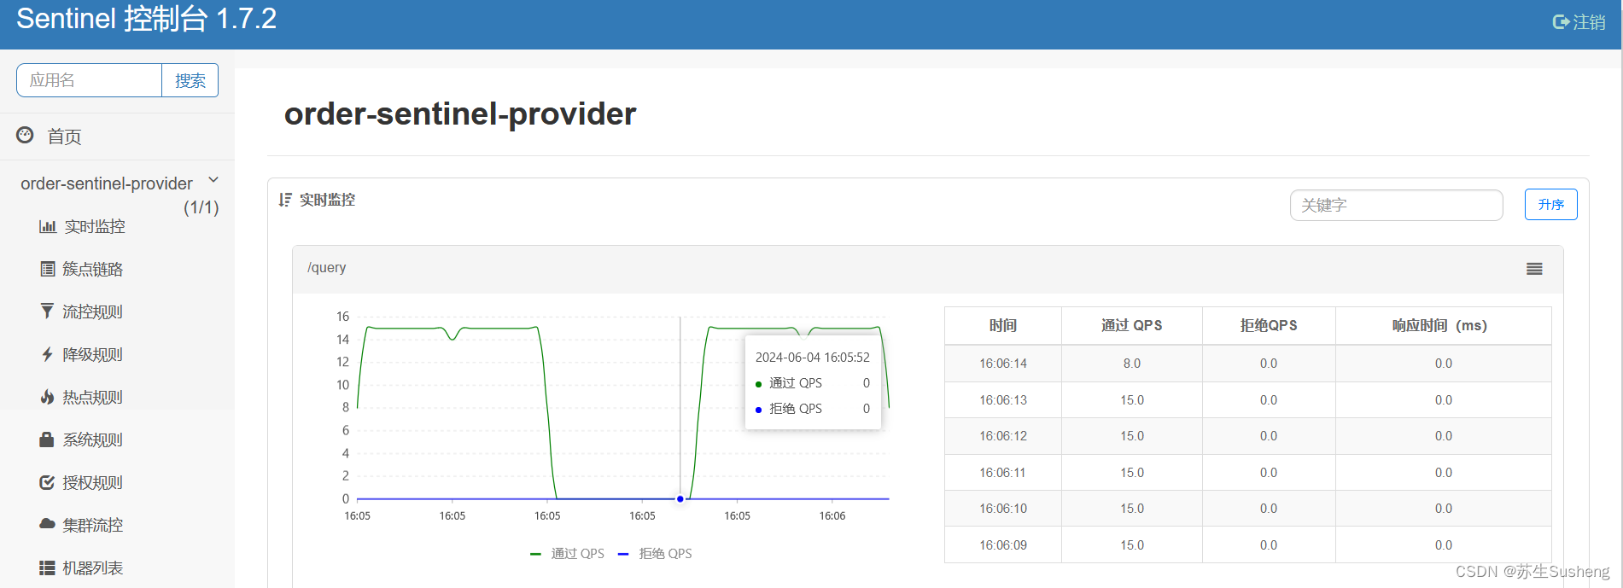Click the 搜索 button
Screen dimensions: 1623x588
pyautogui.click(x=190, y=80)
